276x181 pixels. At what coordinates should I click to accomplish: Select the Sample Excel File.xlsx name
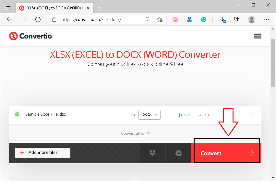point(46,114)
